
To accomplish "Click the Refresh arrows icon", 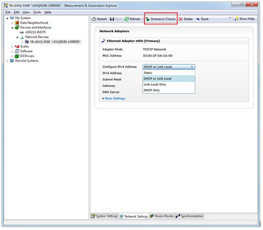I will (126, 19).
